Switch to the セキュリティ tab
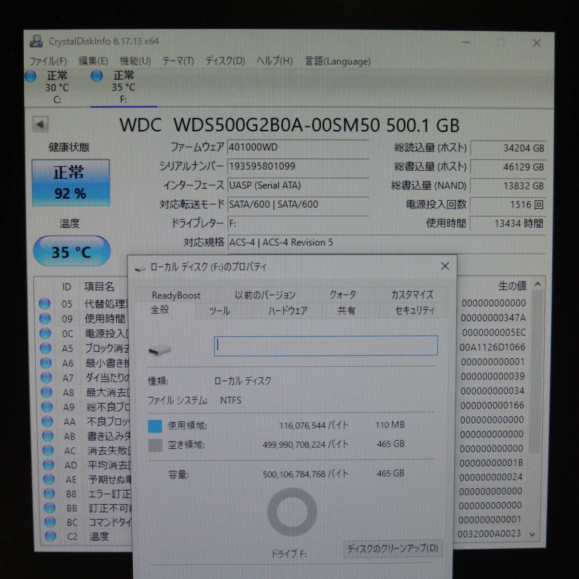 coord(415,310)
